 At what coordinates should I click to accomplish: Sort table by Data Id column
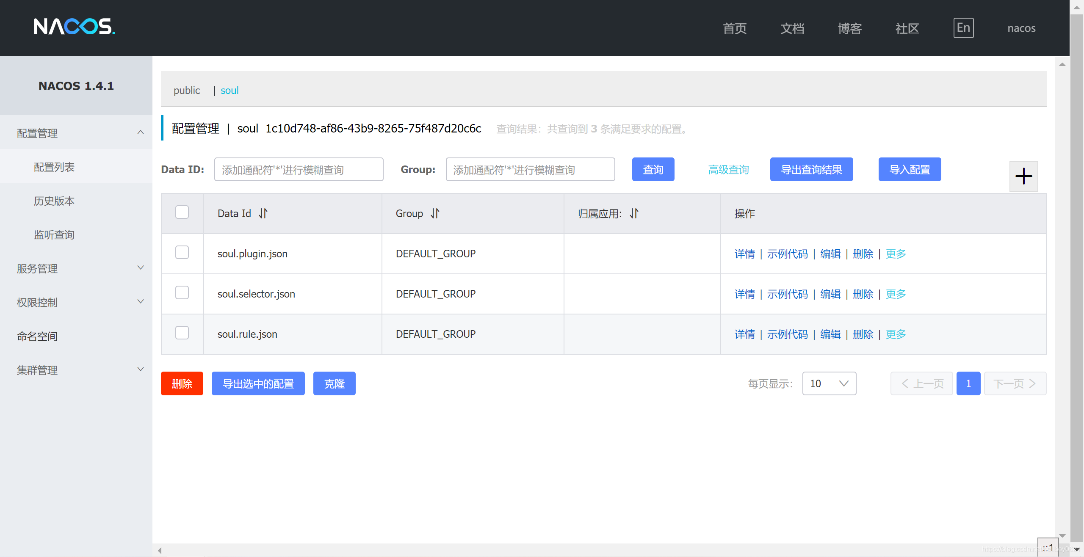(x=263, y=213)
